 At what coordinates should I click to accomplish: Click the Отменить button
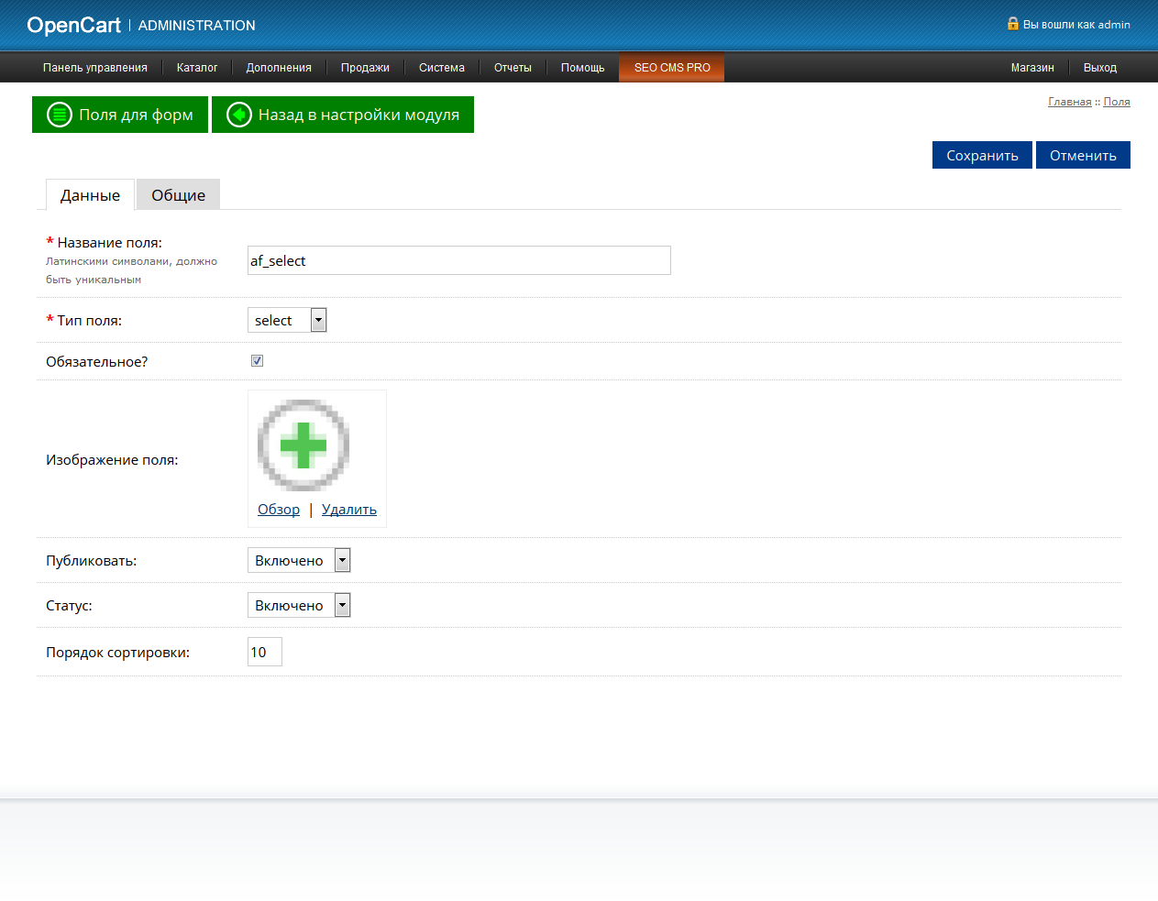click(1083, 155)
